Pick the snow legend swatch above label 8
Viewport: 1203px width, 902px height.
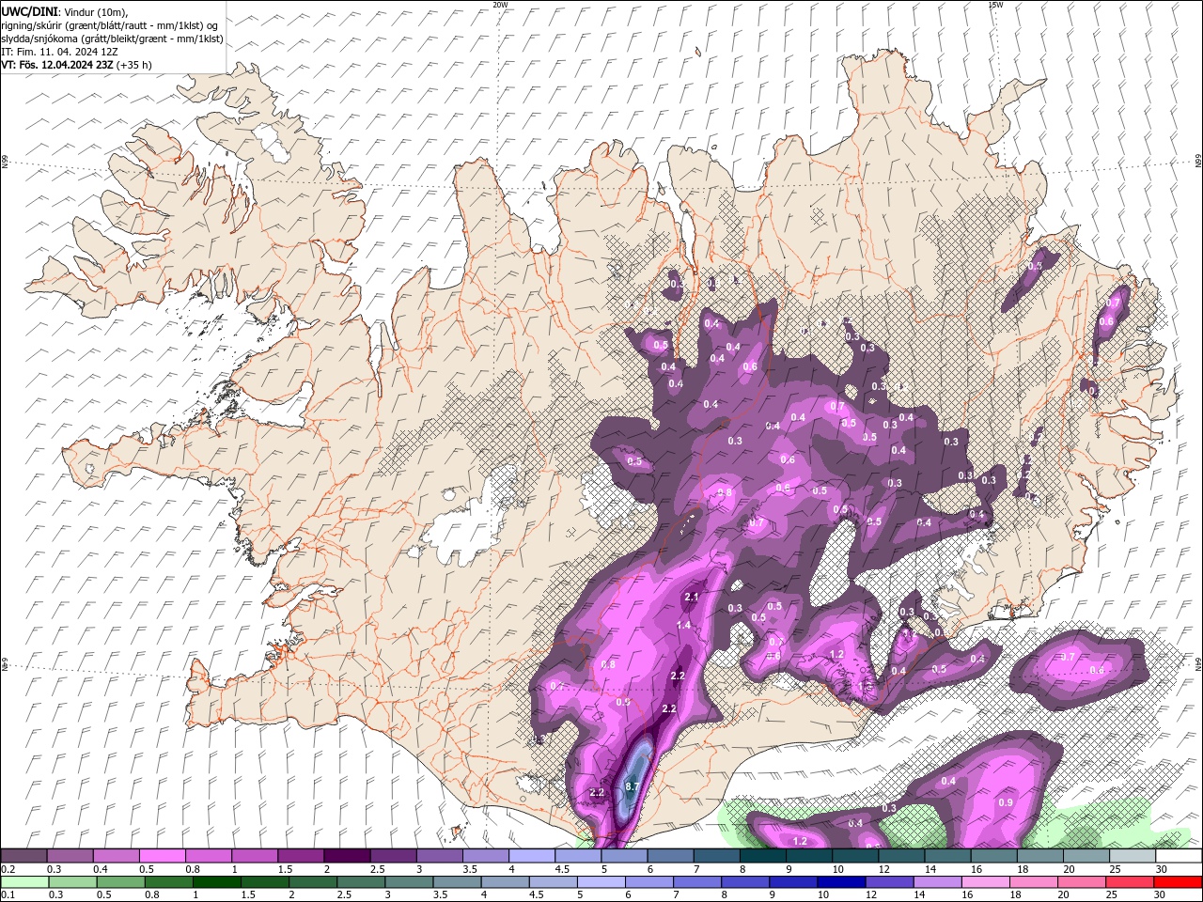[762, 856]
